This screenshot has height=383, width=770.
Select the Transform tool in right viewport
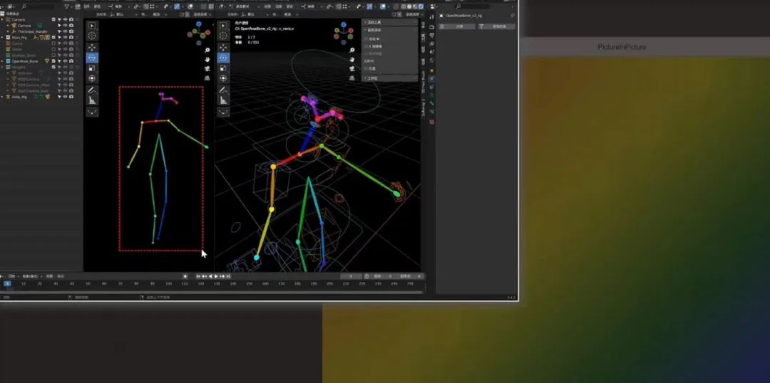(x=223, y=78)
